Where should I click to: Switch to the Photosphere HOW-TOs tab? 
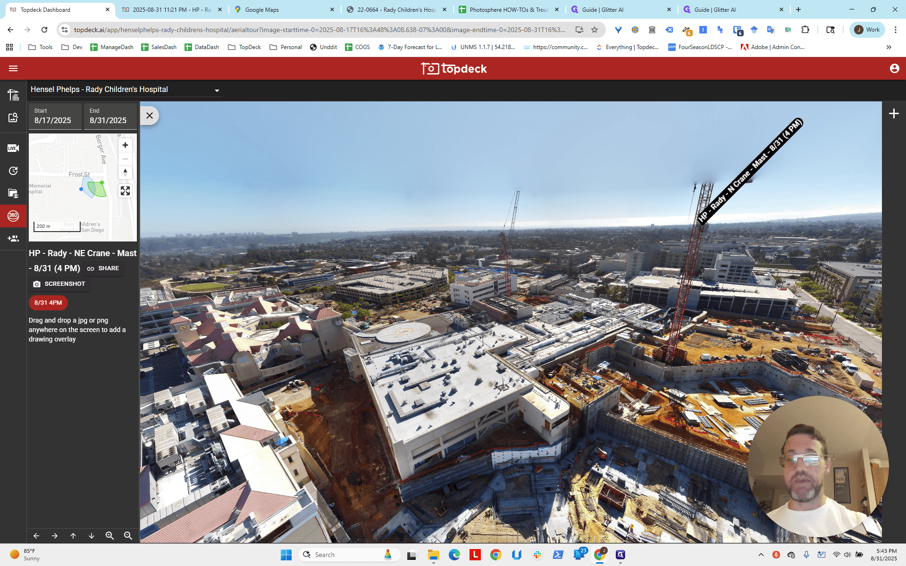point(509,9)
